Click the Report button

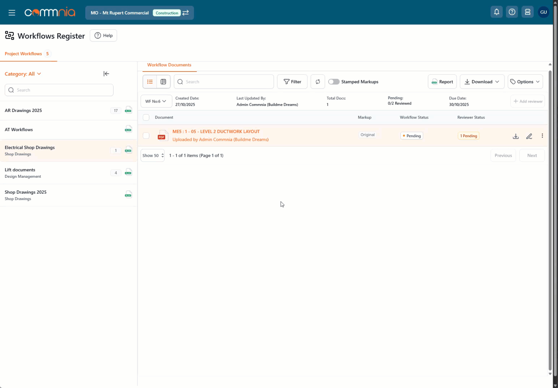tap(442, 82)
